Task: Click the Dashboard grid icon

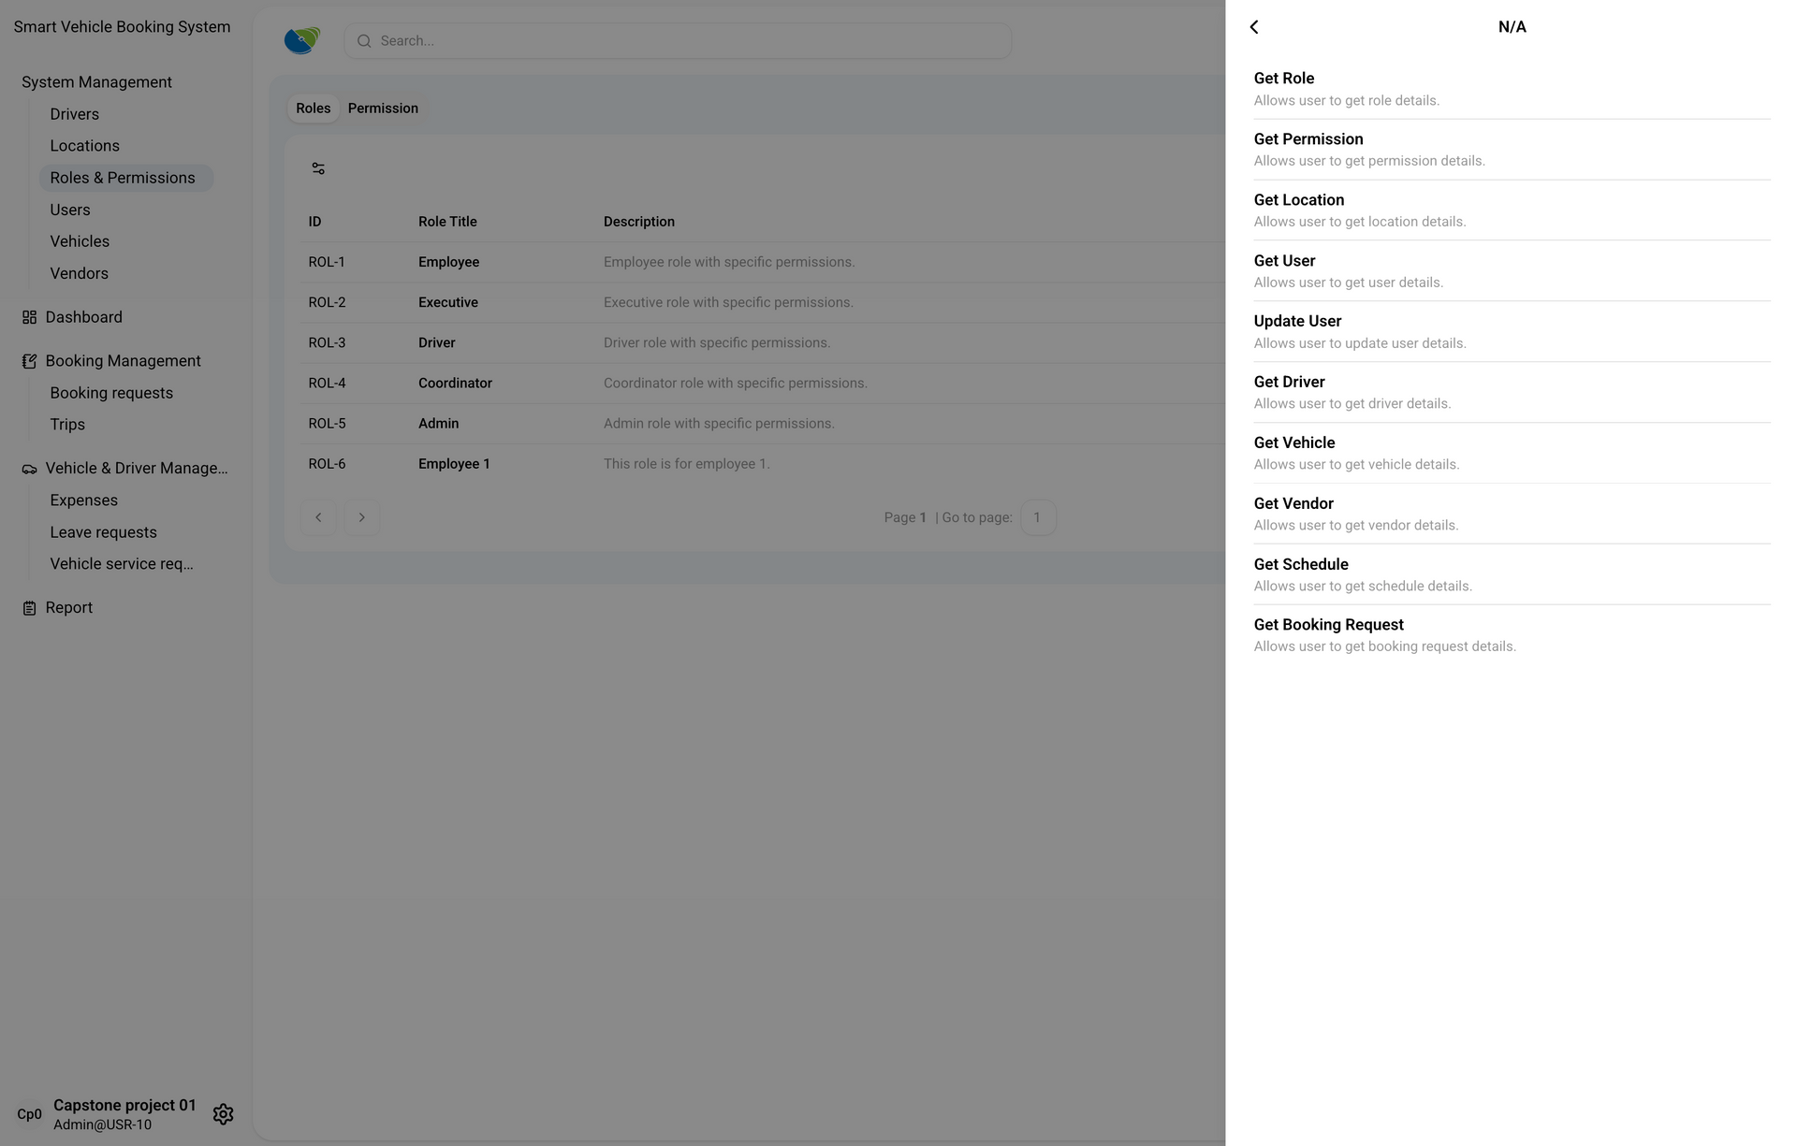Action: coord(29,317)
